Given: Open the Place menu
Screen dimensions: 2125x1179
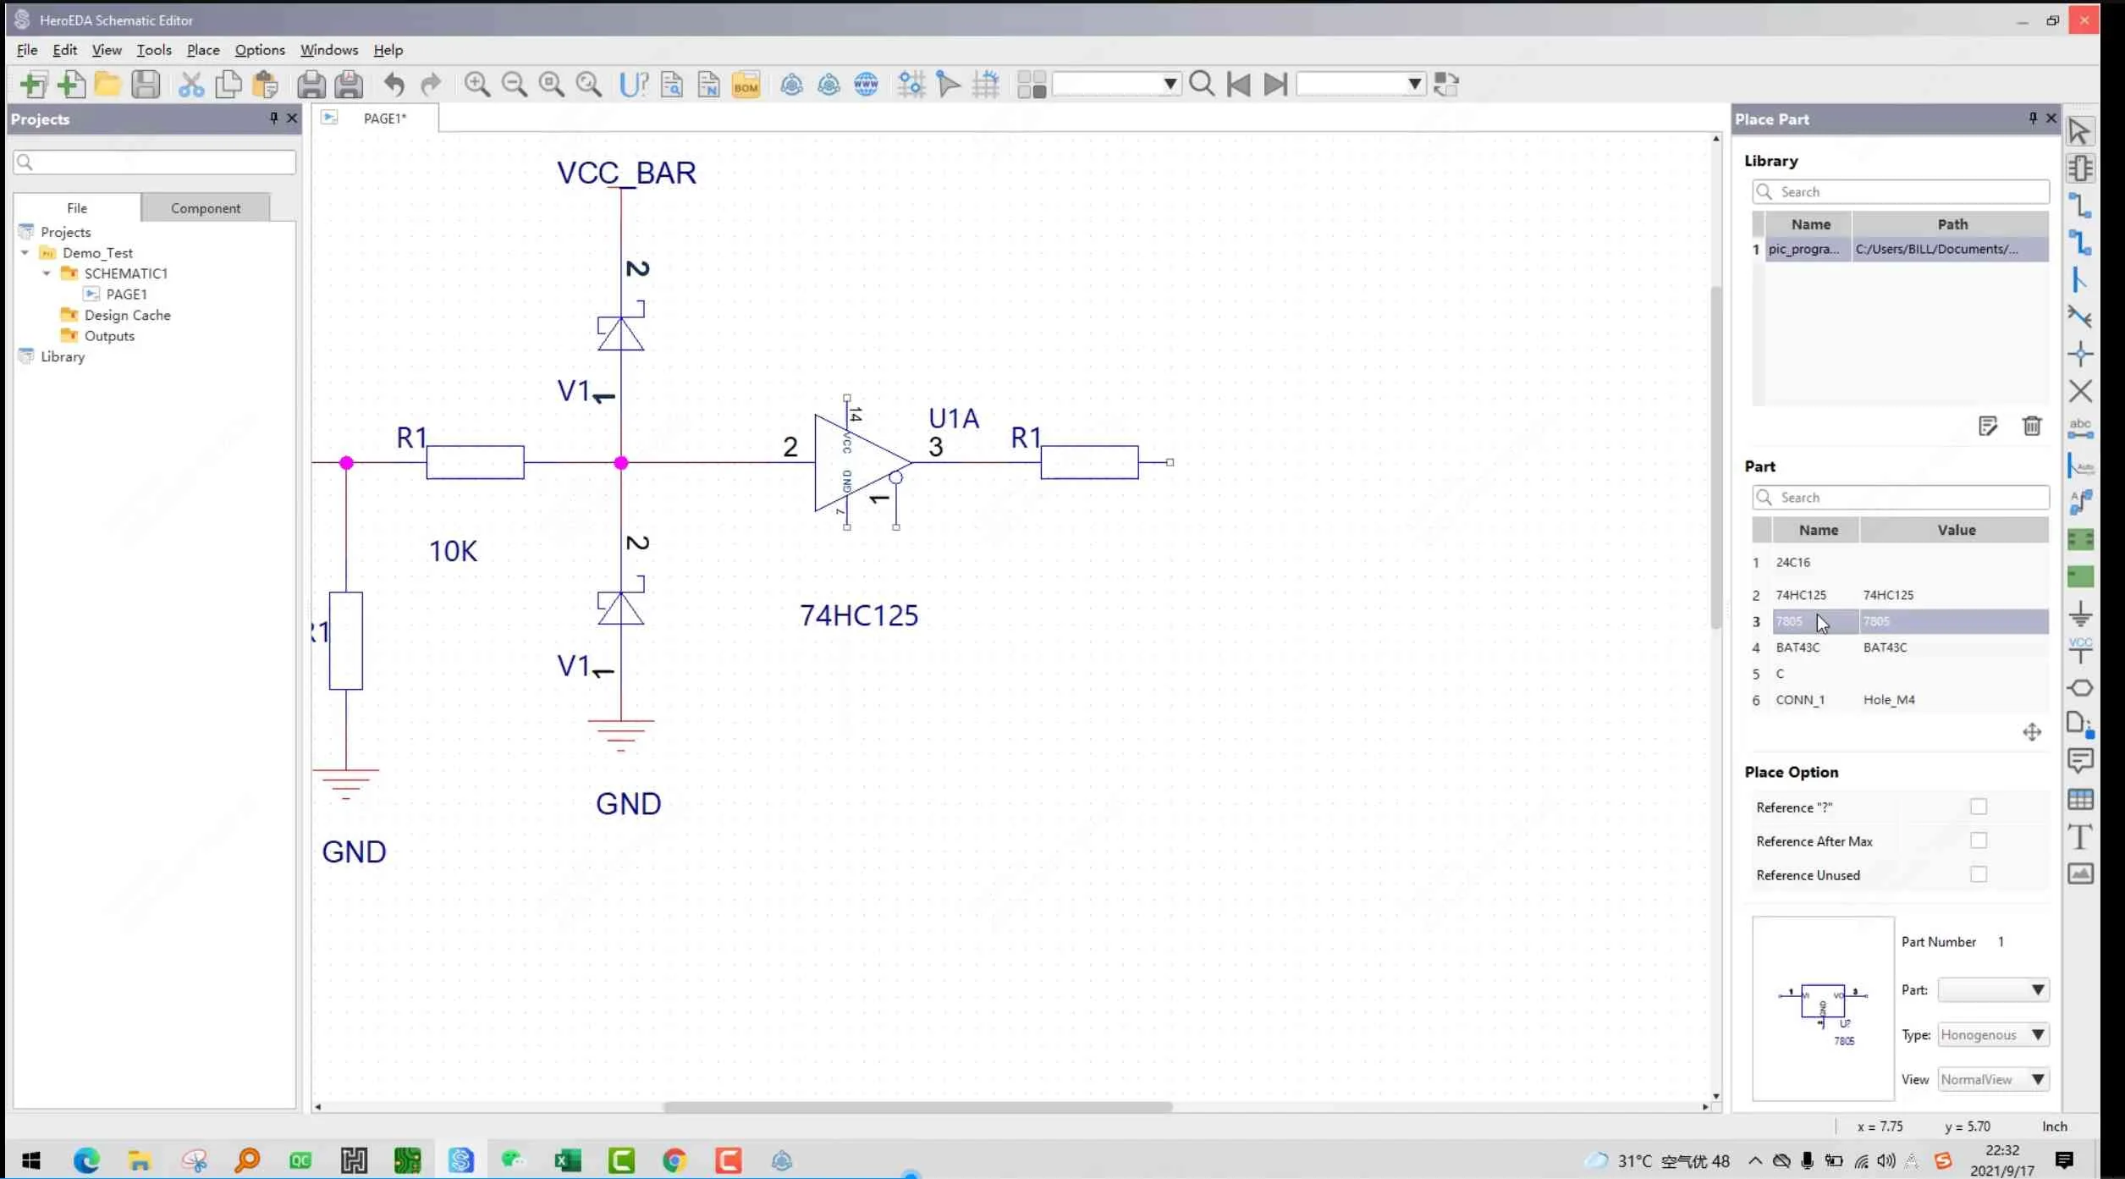Looking at the screenshot, I should click(202, 50).
